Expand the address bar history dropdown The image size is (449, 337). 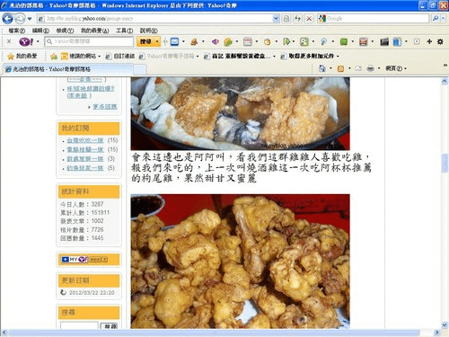point(276,19)
